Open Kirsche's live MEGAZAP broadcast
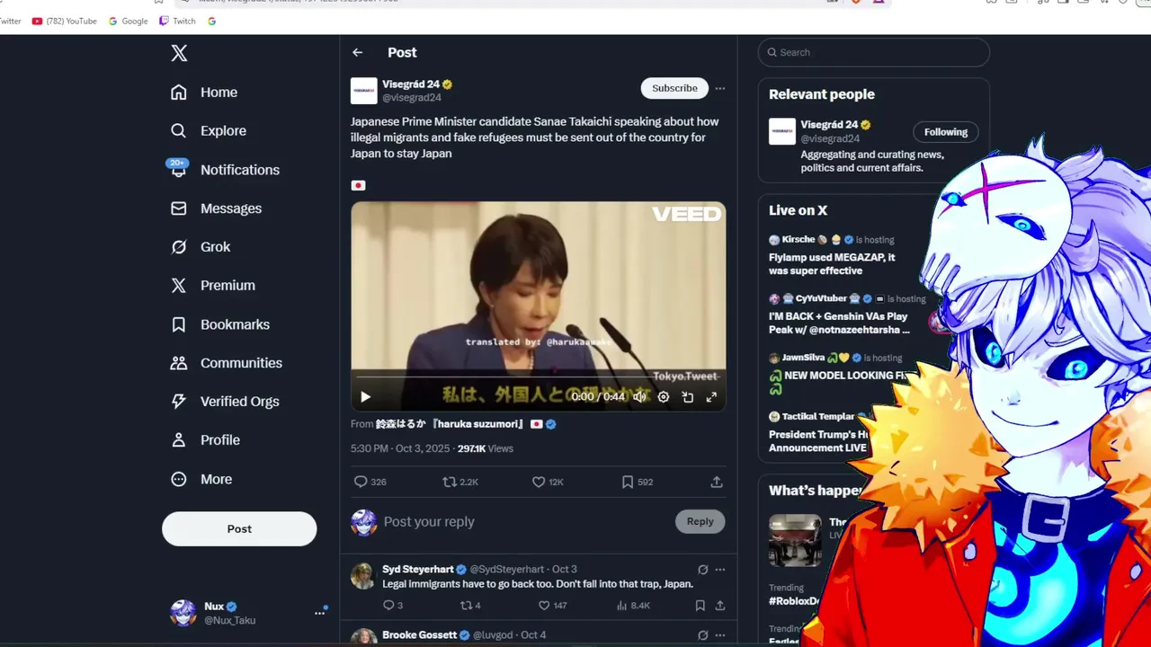Image resolution: width=1151 pixels, height=647 pixels. (836, 255)
